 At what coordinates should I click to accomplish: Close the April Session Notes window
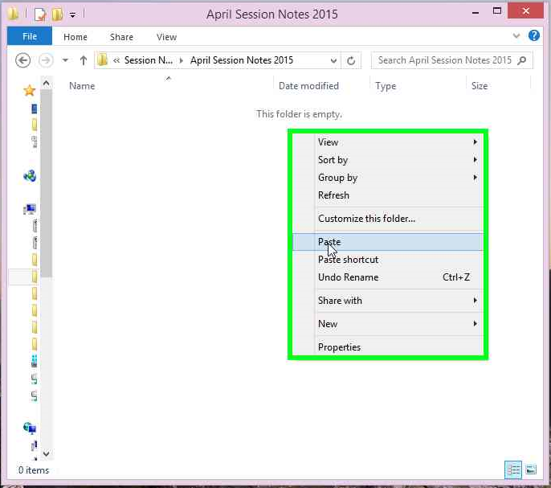pos(525,10)
